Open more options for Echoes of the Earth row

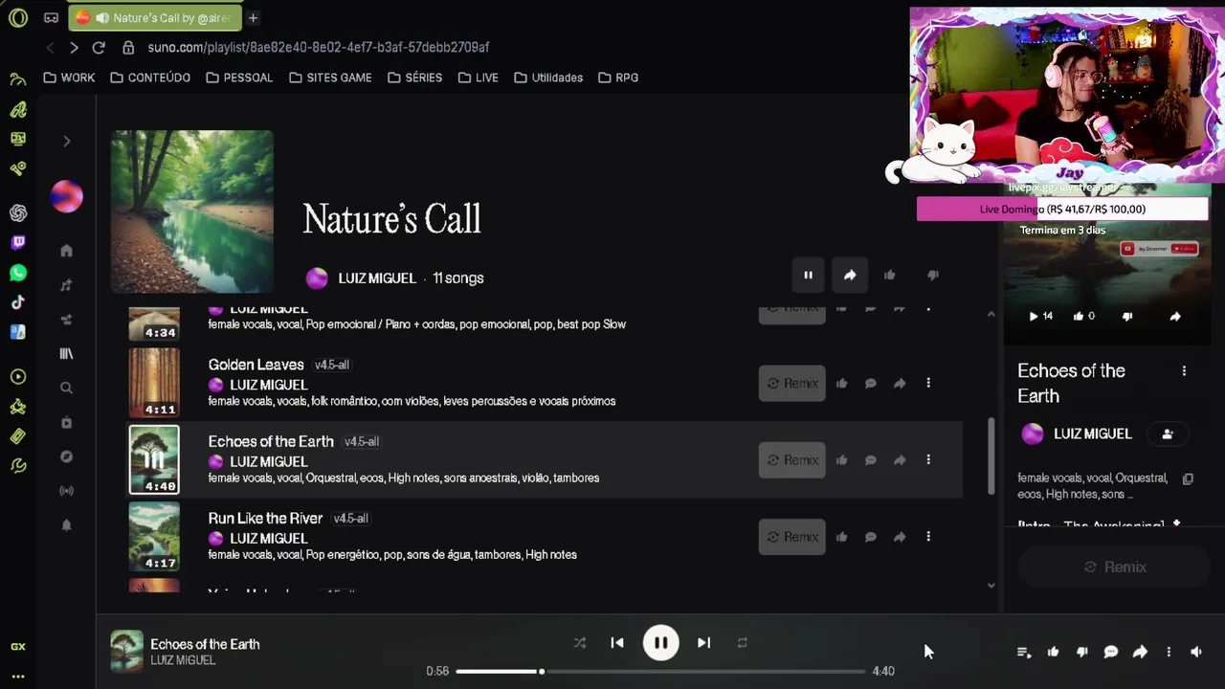pyautogui.click(x=928, y=459)
